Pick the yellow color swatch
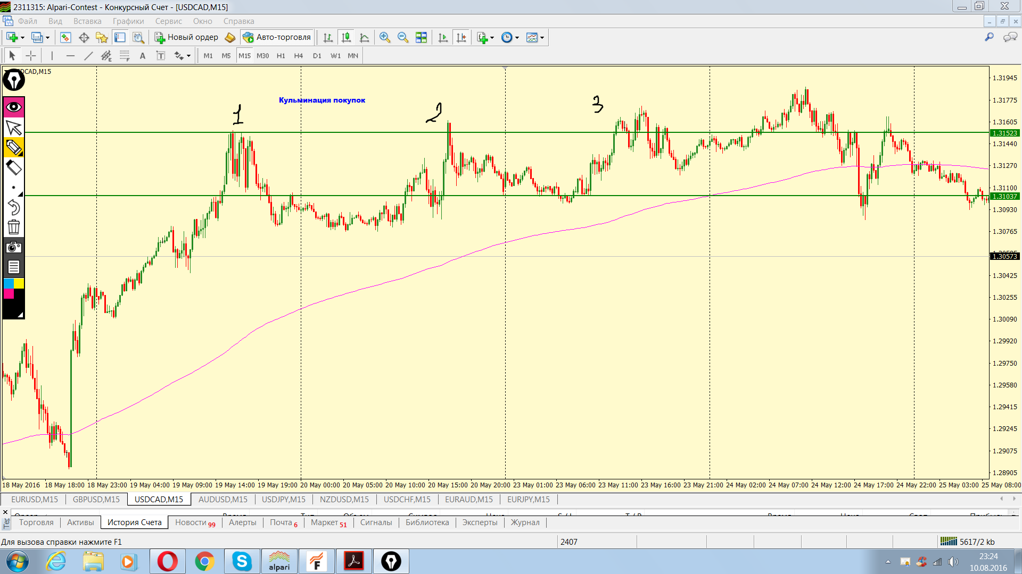Screen dimensions: 1022x574 (x=19, y=283)
